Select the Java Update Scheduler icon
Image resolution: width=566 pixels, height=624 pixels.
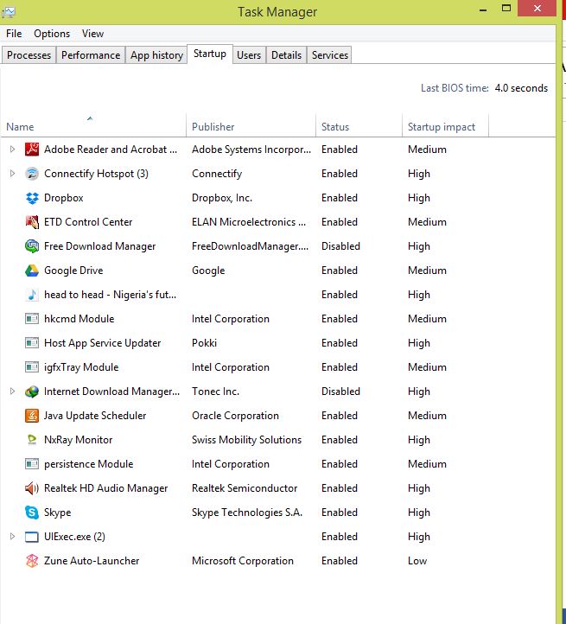[x=32, y=416]
